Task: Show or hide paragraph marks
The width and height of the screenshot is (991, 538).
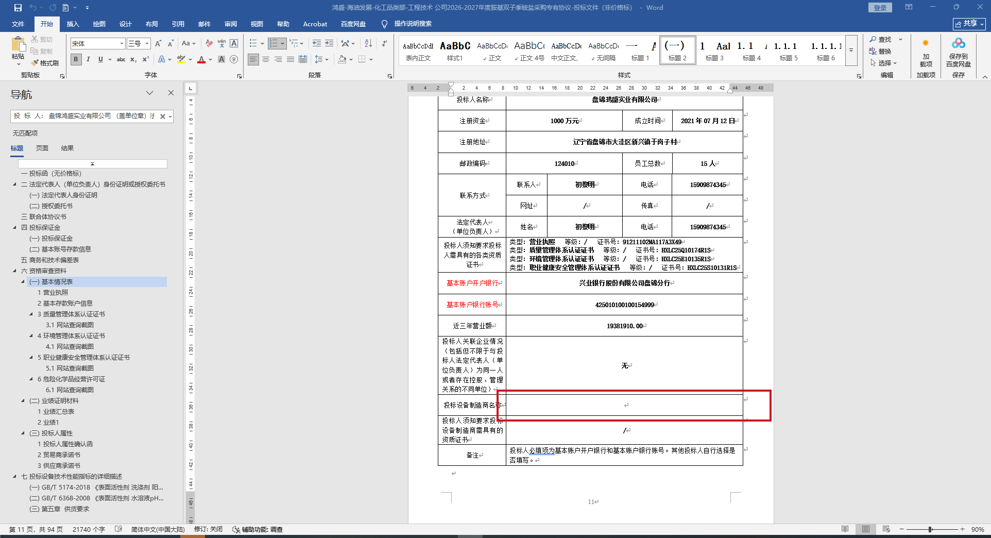Action: click(384, 44)
